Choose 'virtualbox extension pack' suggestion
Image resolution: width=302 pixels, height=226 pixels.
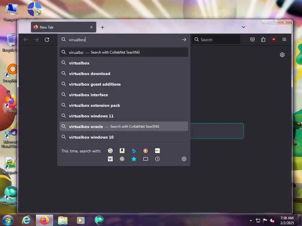(124, 105)
